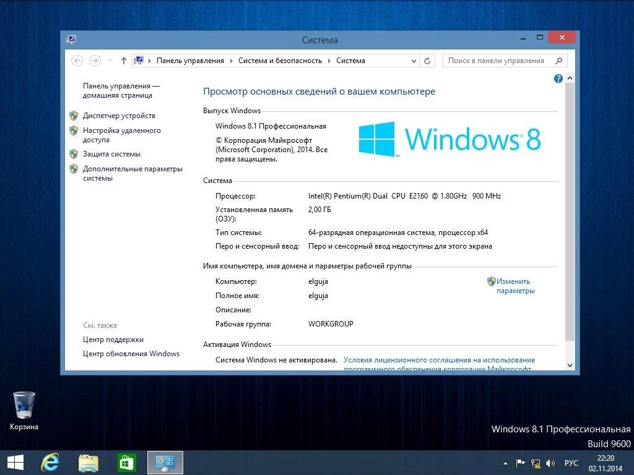
Task: Close the Система window
Action: 562,37
